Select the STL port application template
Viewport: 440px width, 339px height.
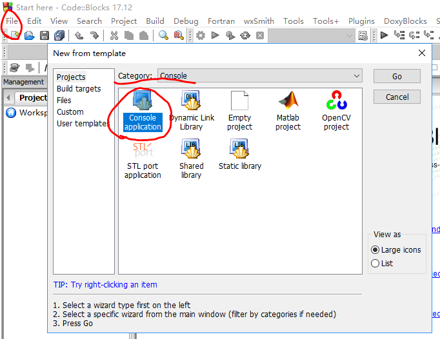point(143,159)
